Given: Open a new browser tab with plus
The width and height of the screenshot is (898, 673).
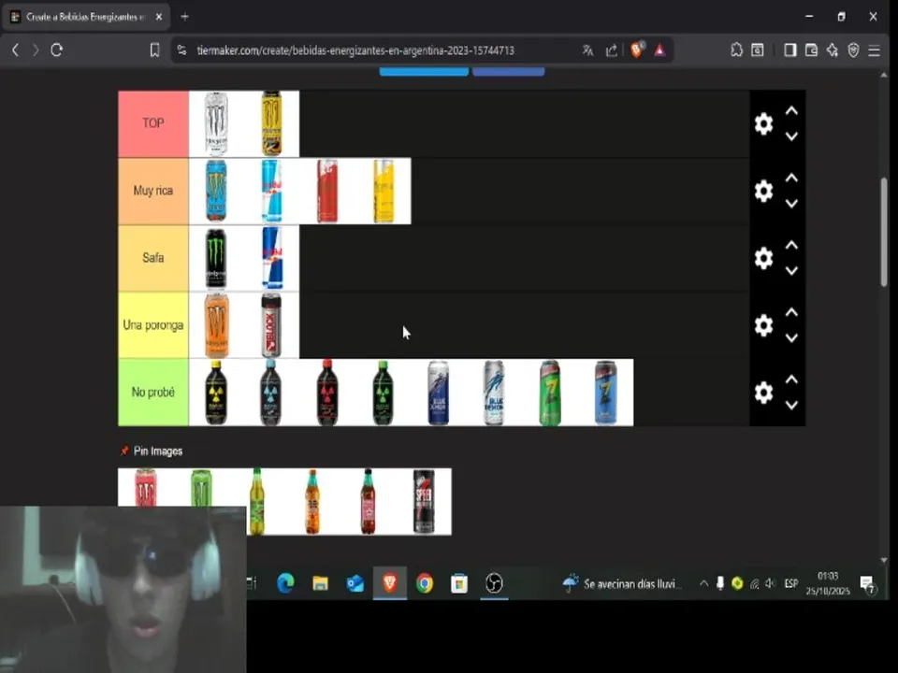Looking at the screenshot, I should 184,17.
